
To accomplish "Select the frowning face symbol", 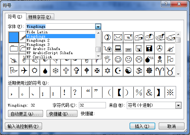I will (139, 59).
